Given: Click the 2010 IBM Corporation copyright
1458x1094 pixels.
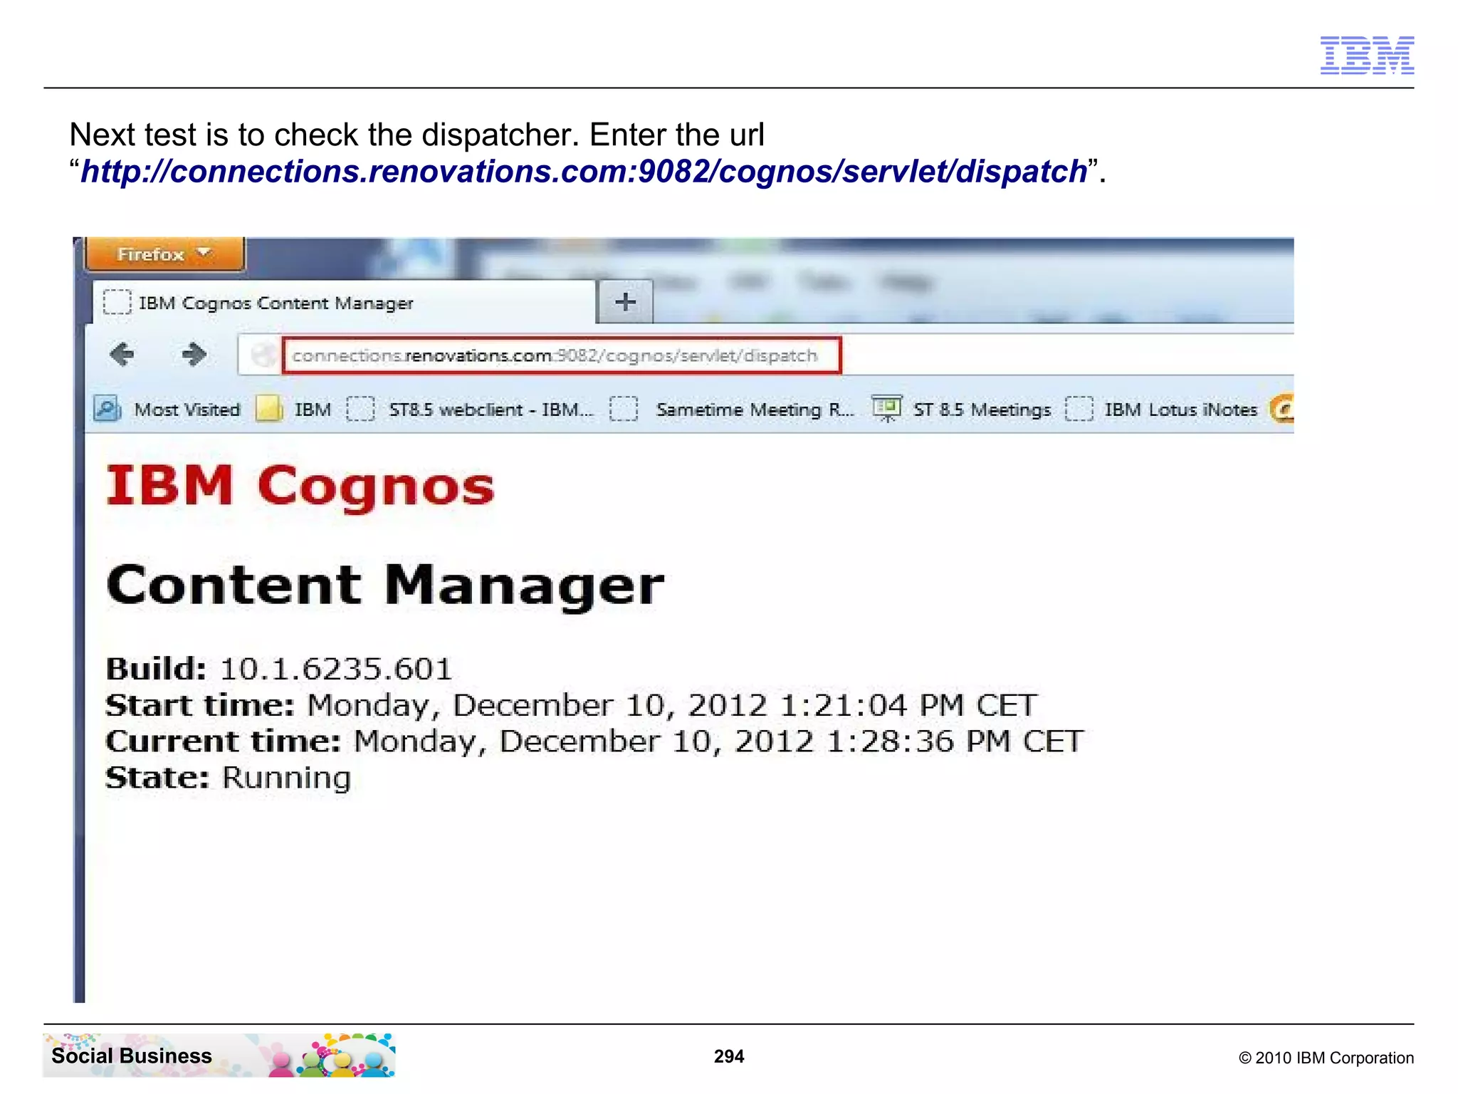Looking at the screenshot, I should pyautogui.click(x=1326, y=1058).
